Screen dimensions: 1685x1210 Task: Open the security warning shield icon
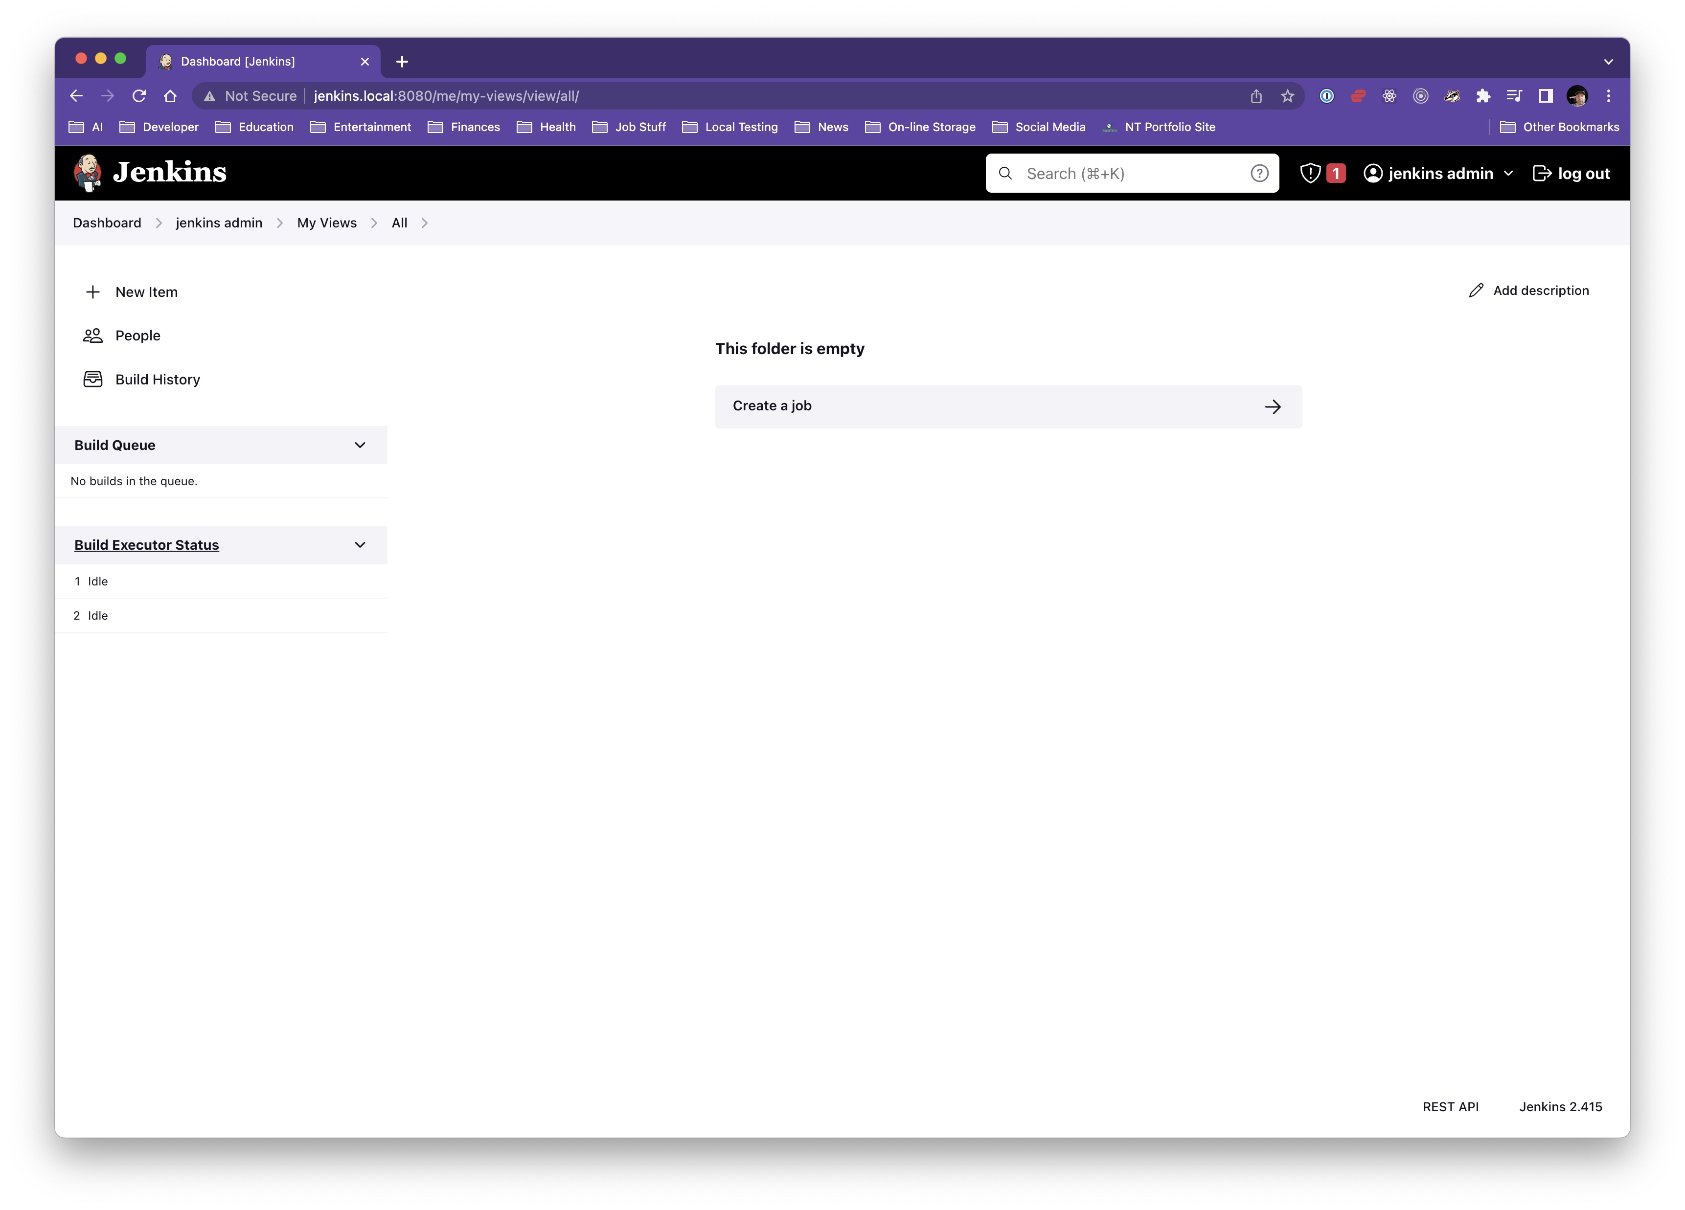[x=1310, y=173]
